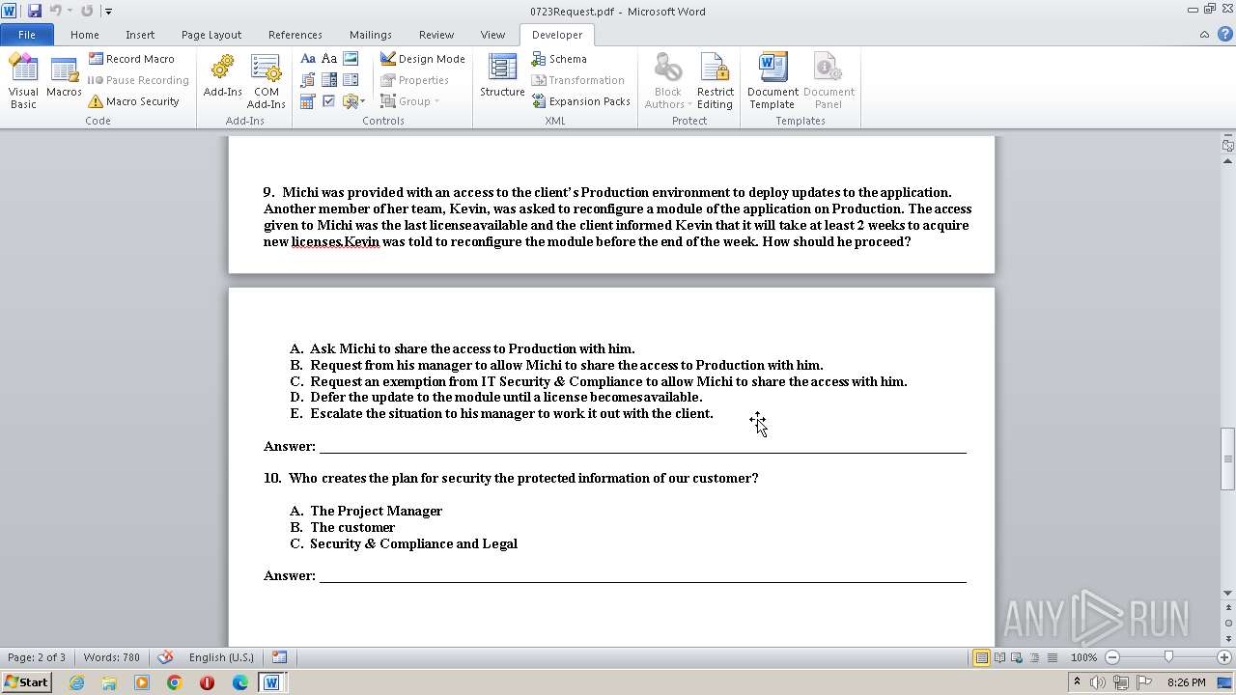Open Microsoft Word Help

click(1224, 35)
